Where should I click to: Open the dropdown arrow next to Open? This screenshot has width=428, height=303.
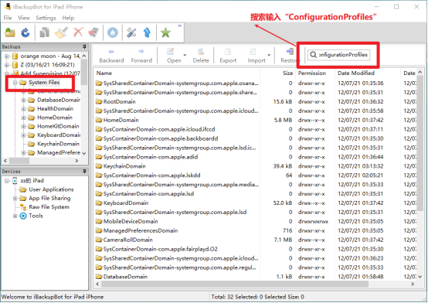[x=185, y=55]
